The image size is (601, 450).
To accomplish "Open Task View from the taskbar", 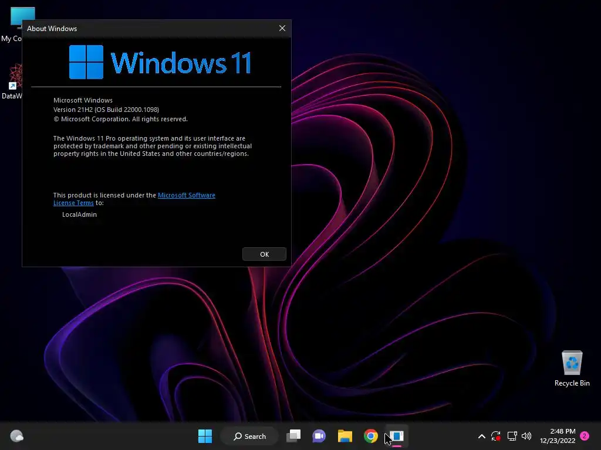I will pyautogui.click(x=293, y=436).
